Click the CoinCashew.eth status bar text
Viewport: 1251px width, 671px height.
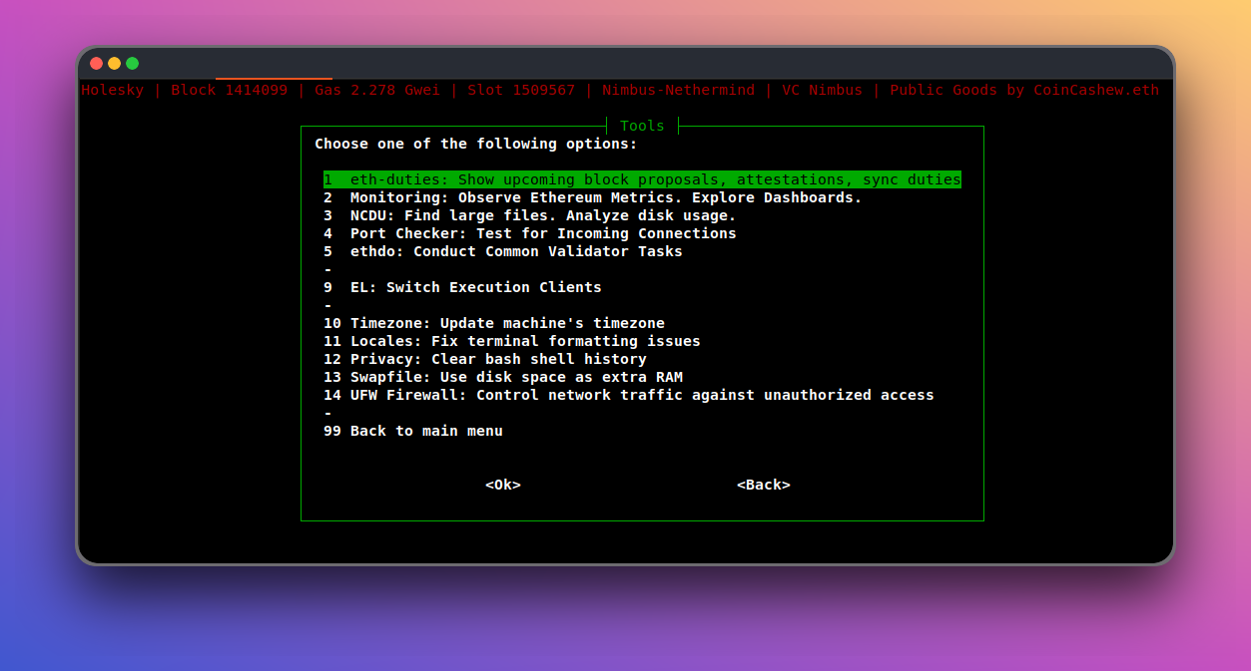1096,90
